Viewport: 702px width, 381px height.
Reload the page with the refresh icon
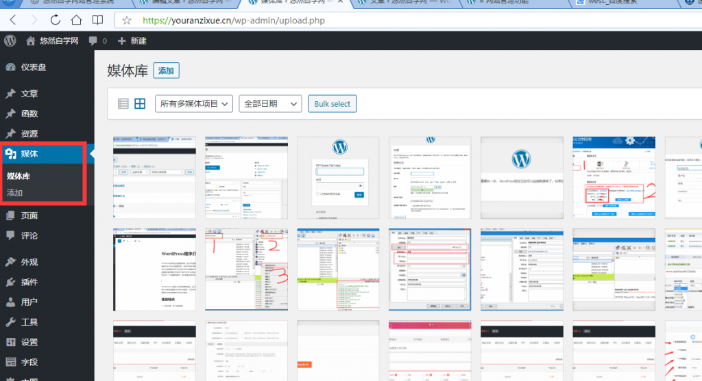point(55,20)
